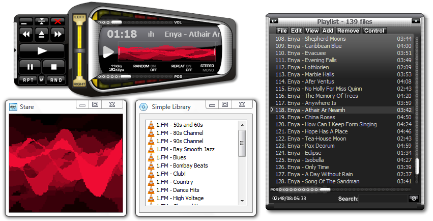Screen dimensions: 433x221
Task: Select '110. Enya - Evacuee' track
Action: (x=343, y=53)
